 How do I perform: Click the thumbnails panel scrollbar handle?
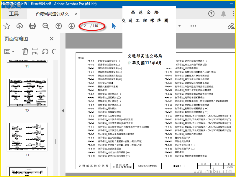(x=56, y=142)
